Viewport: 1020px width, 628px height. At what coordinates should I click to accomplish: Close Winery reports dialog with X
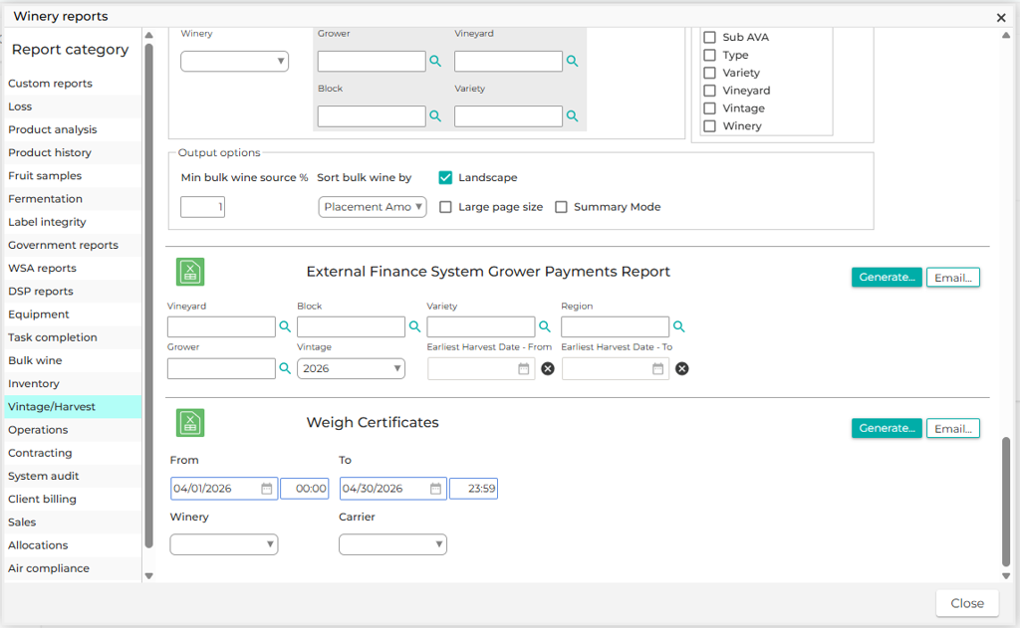click(x=1001, y=18)
